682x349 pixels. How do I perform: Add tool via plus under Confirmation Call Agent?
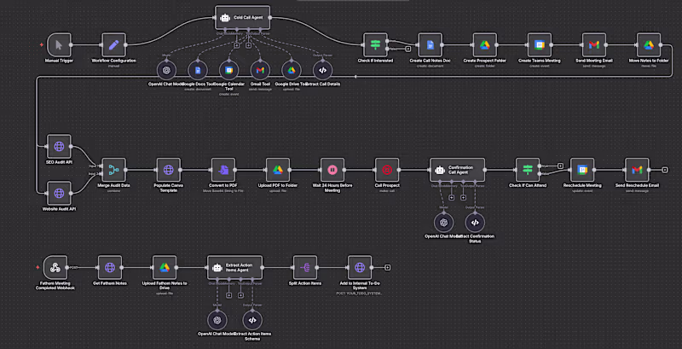(463, 198)
